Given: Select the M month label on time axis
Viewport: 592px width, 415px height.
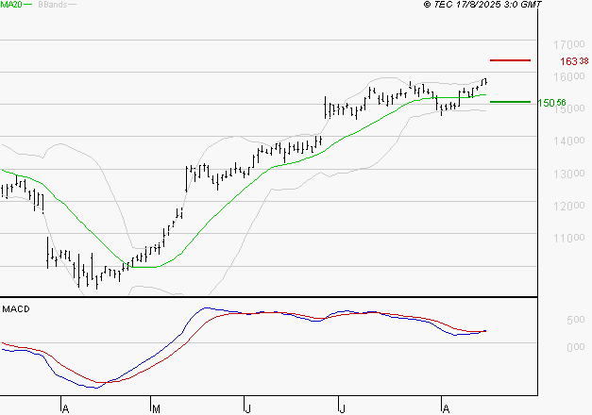Looking at the screenshot, I should pyautogui.click(x=156, y=408).
